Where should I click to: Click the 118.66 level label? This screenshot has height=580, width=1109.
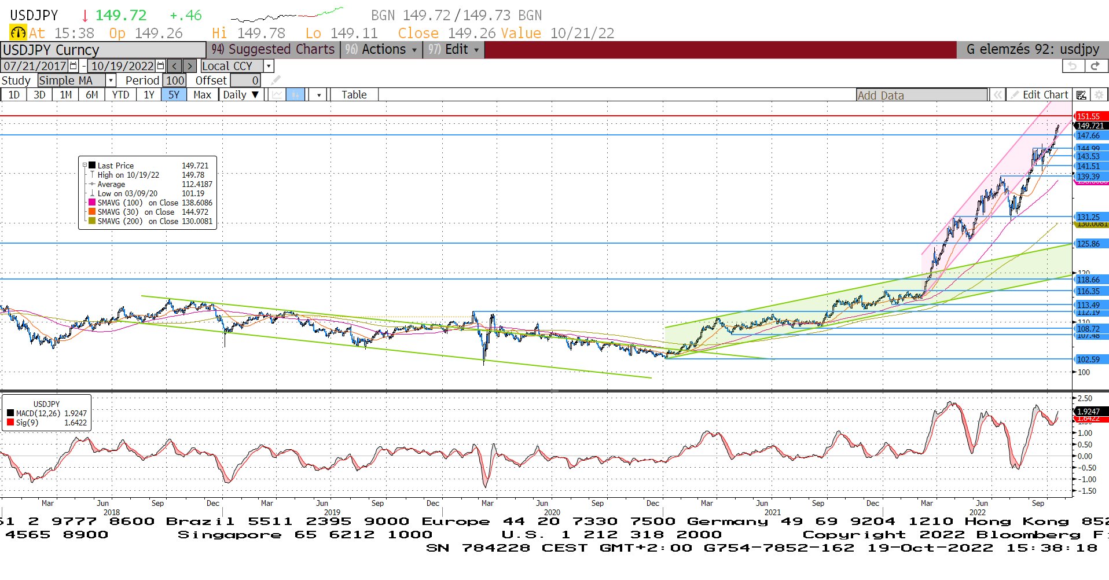point(1091,280)
